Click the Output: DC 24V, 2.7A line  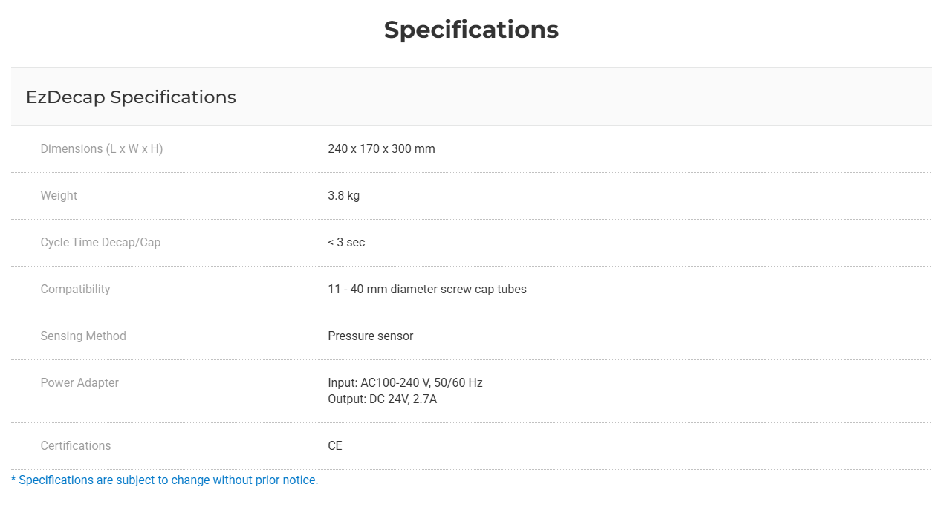point(382,399)
